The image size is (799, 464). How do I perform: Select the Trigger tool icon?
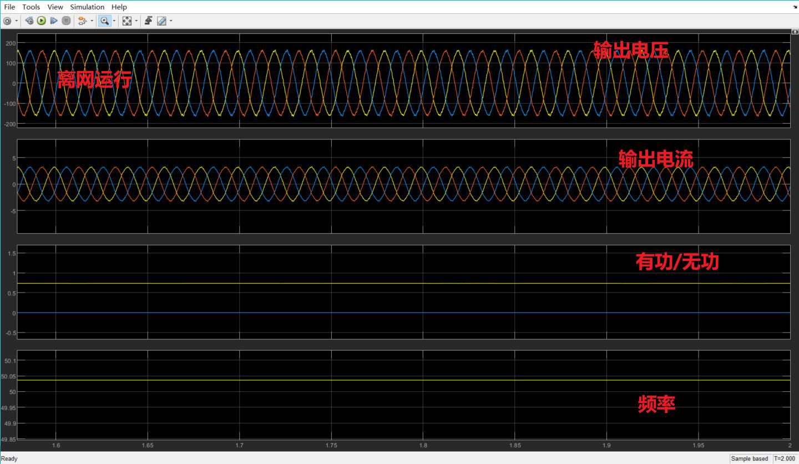coord(148,21)
